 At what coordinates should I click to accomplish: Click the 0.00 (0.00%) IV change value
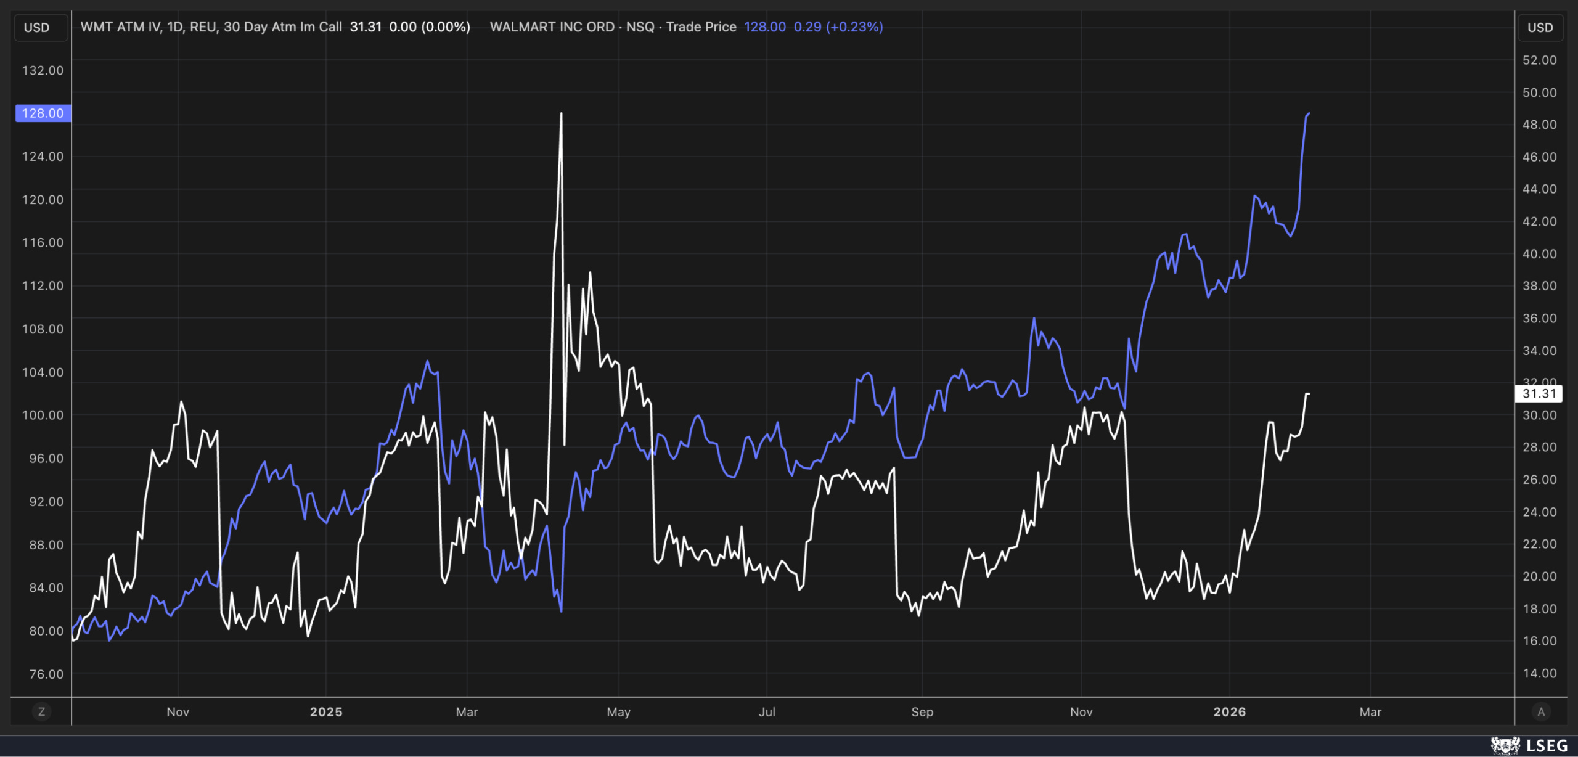click(430, 27)
